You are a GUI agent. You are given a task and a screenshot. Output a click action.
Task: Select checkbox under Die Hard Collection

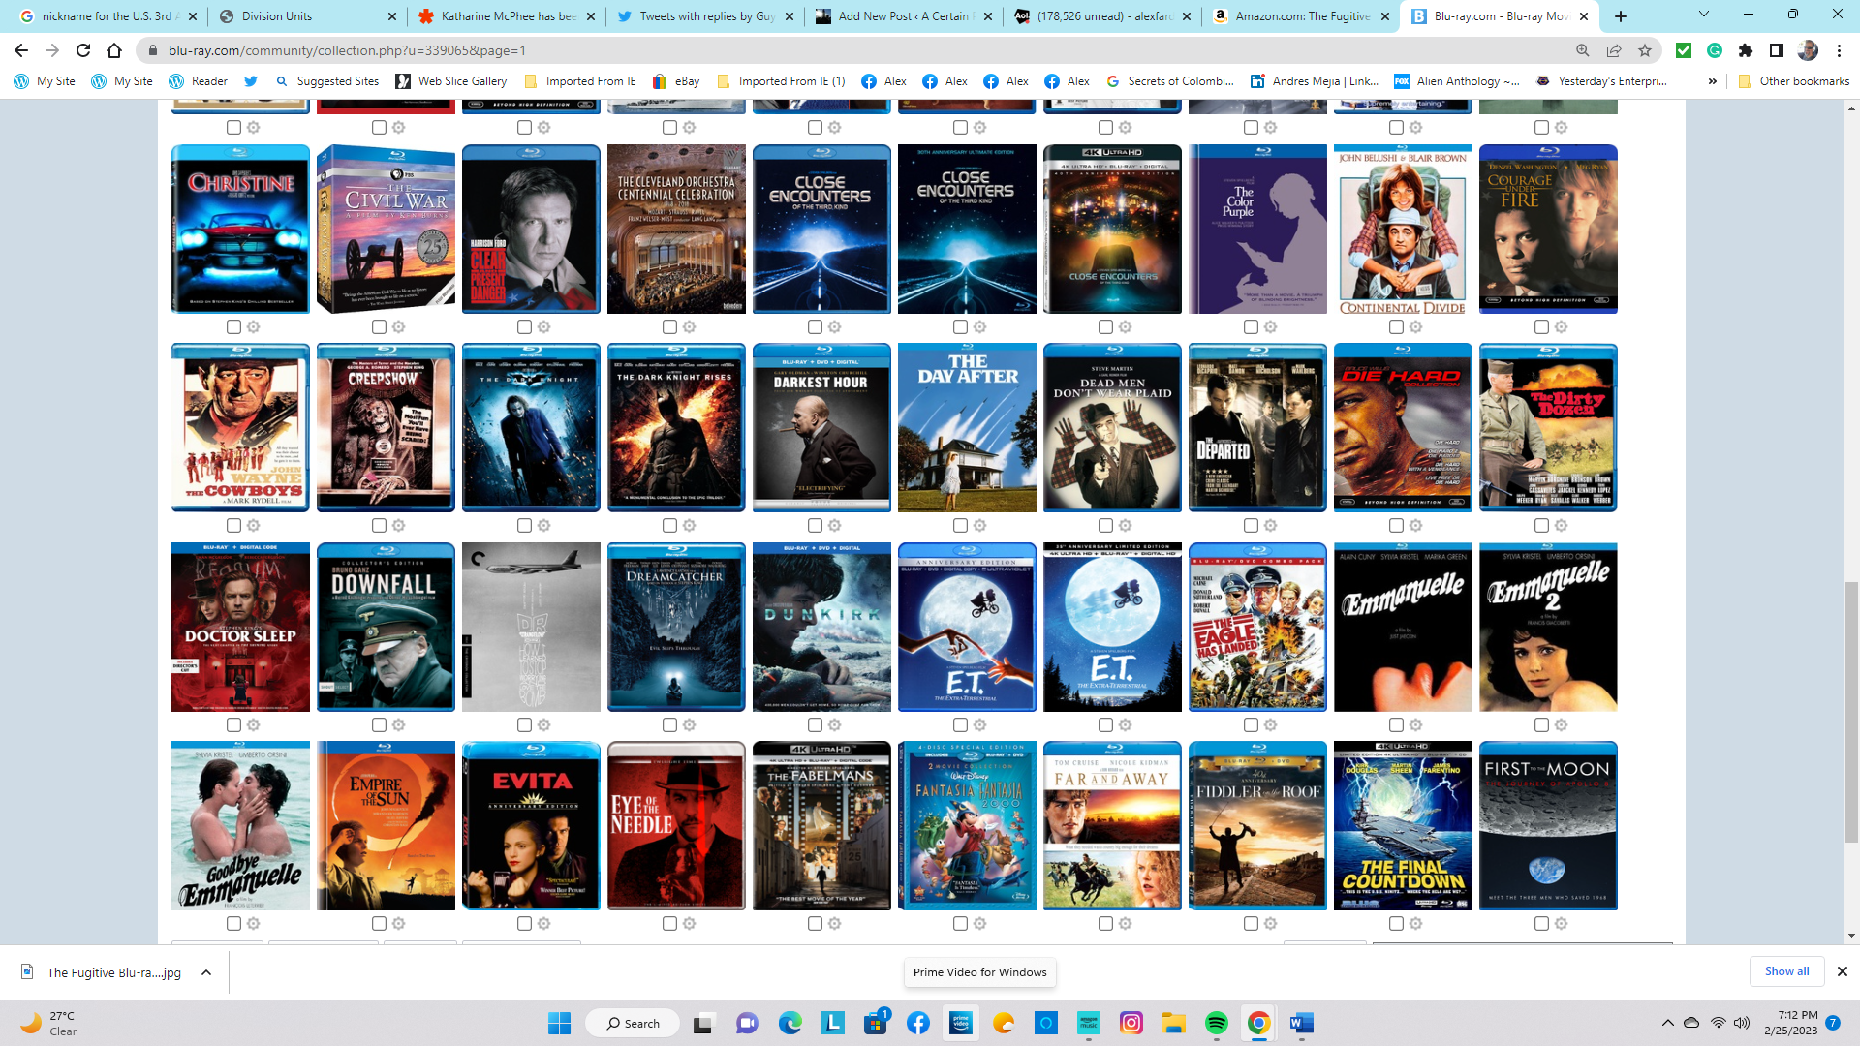(x=1396, y=526)
